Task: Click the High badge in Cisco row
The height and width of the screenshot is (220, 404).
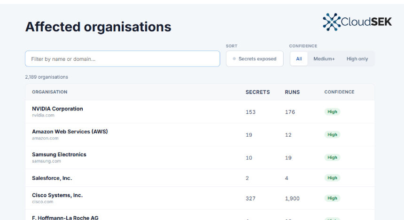Action: [332, 198]
